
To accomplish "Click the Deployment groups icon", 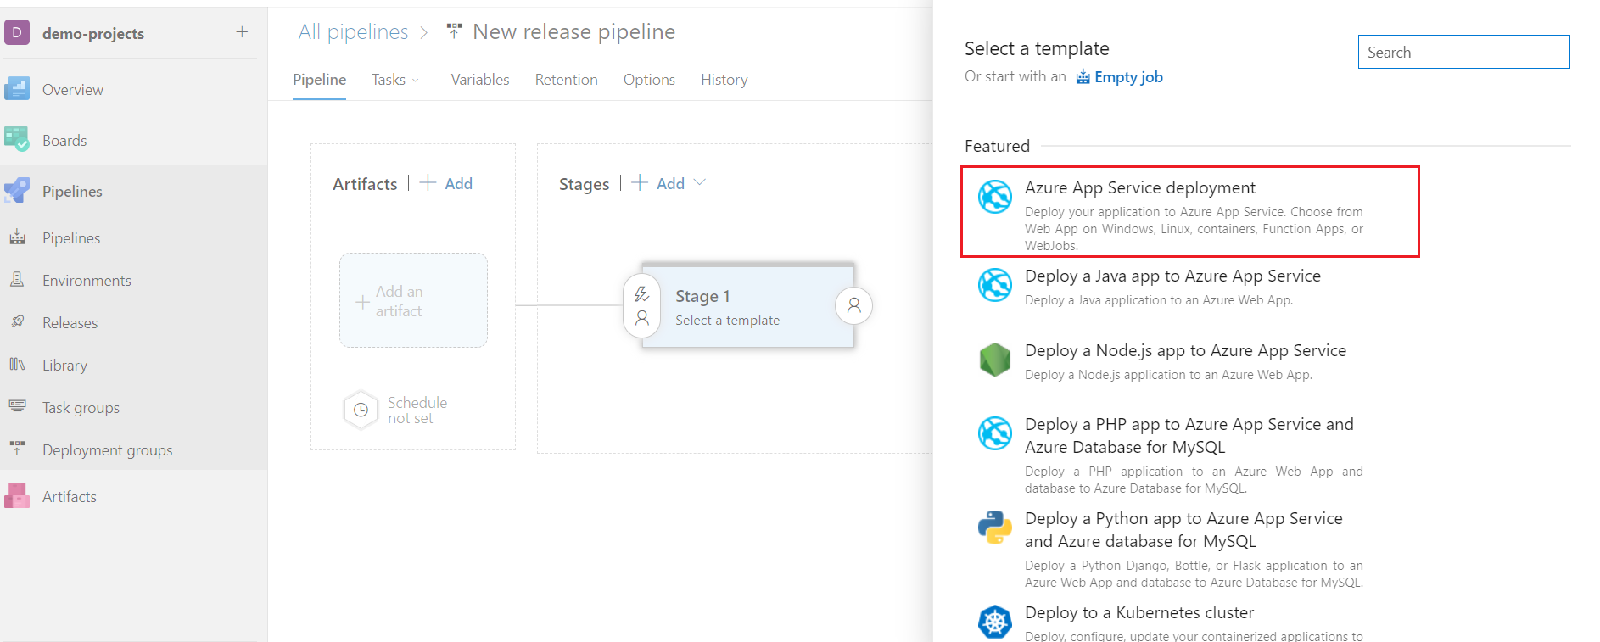I will [17, 449].
